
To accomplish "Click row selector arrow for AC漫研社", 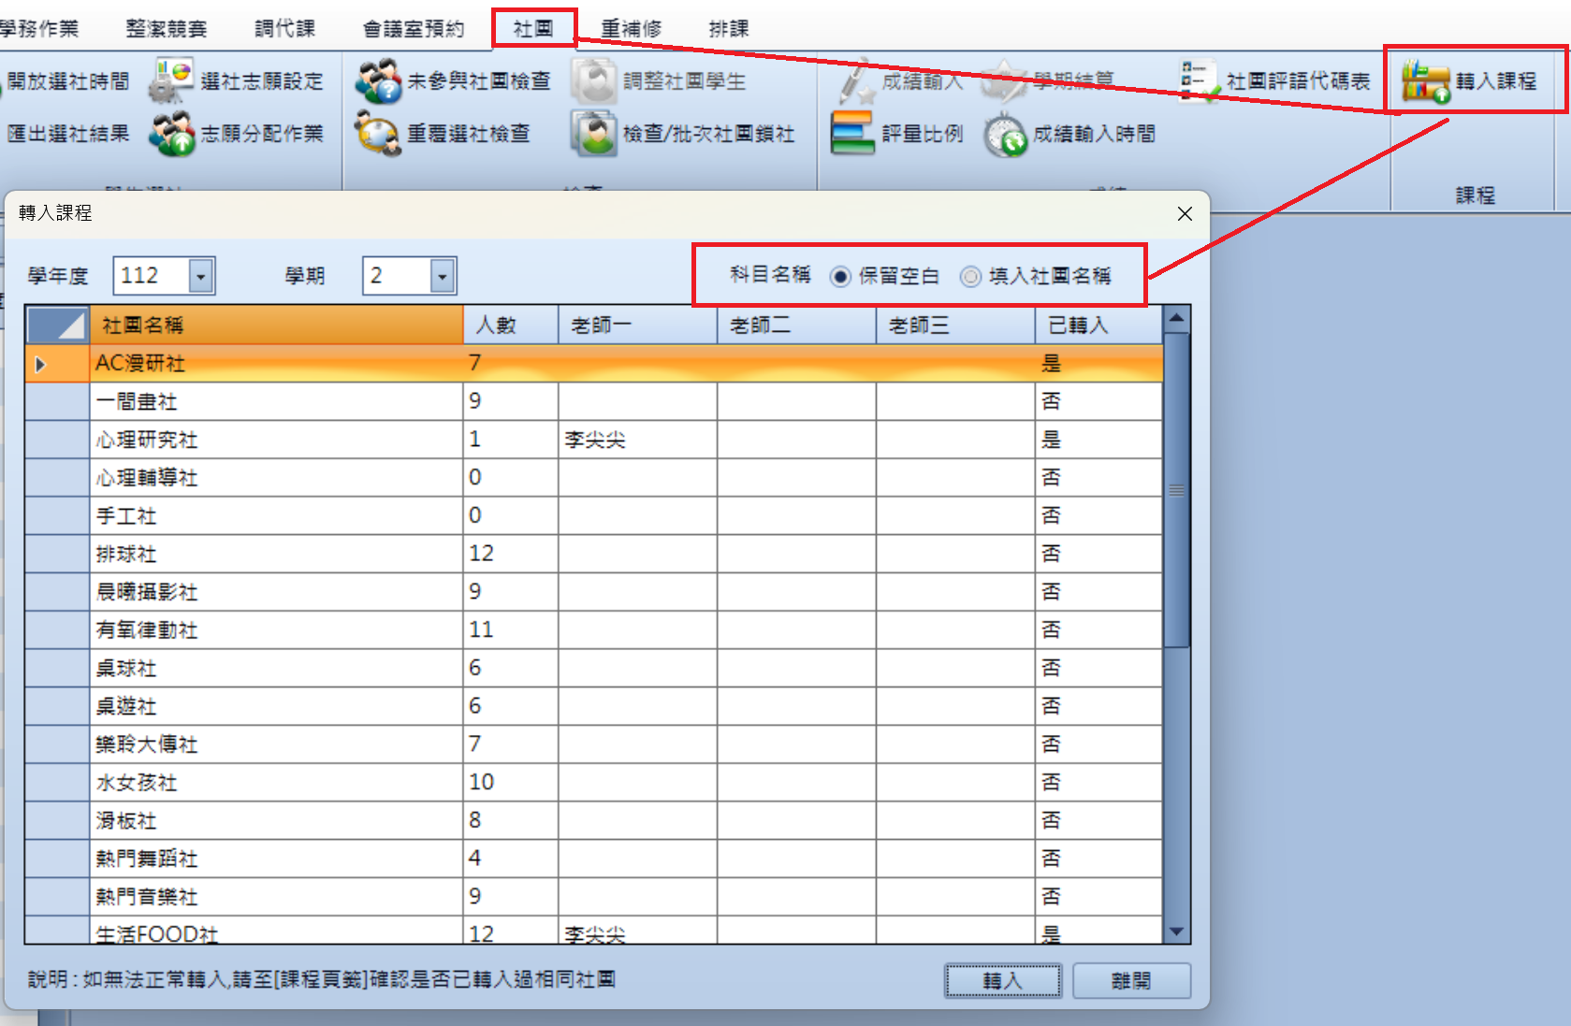I will point(40,364).
